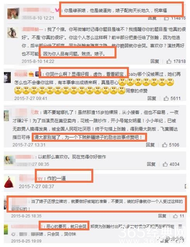This screenshot has width=190, height=247.
Task: Like the comment showing 4034 likes
Action: (165, 164)
